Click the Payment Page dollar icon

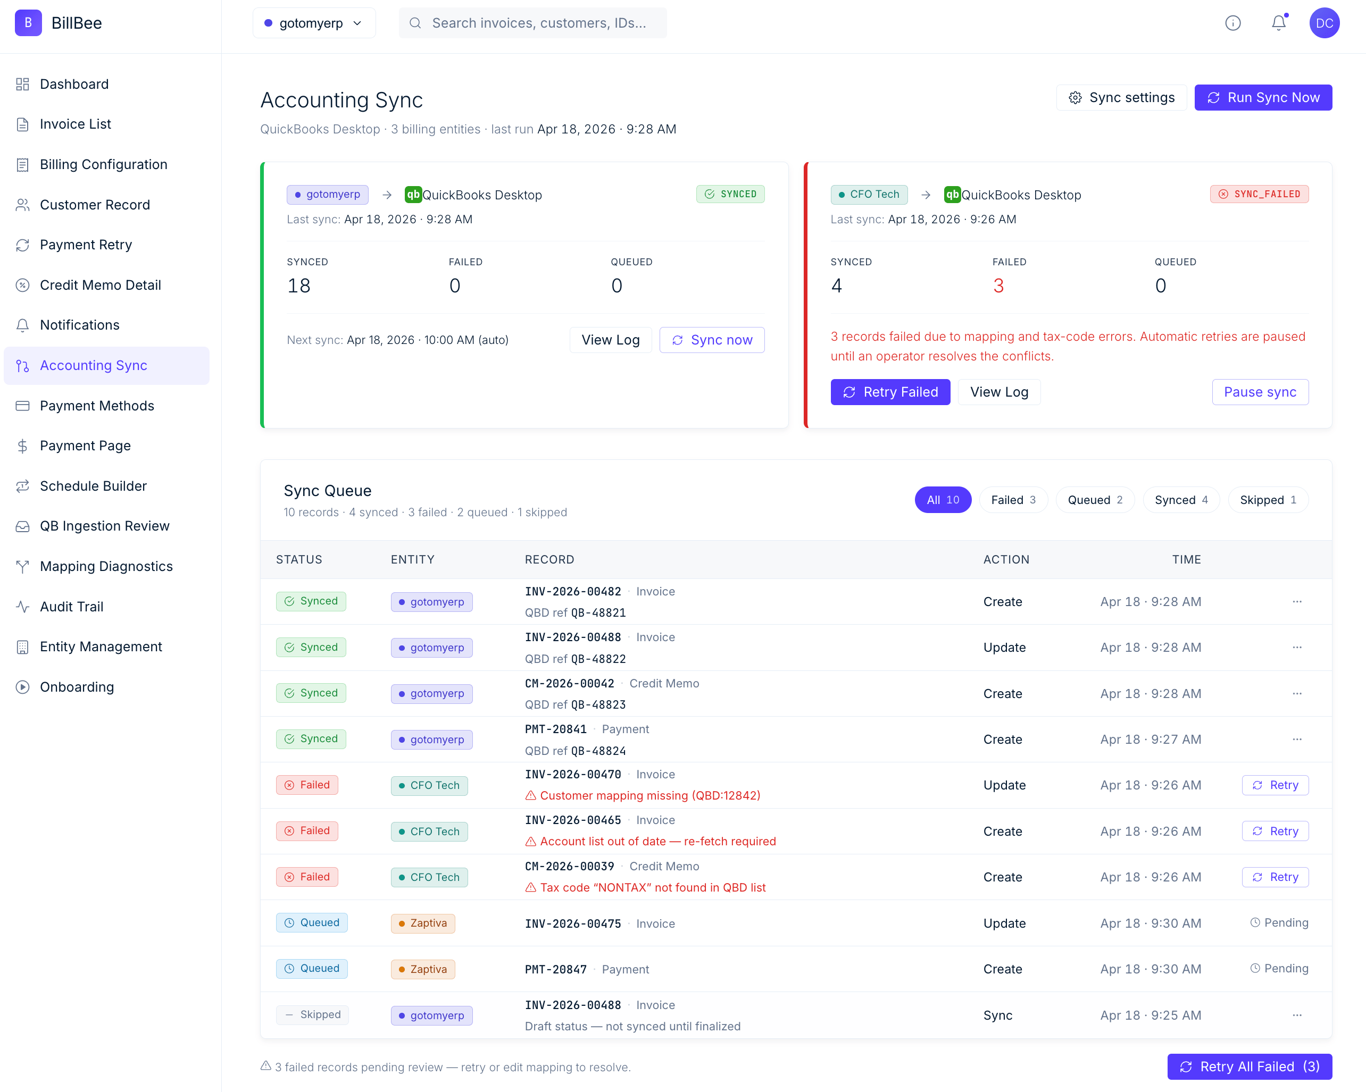[23, 446]
